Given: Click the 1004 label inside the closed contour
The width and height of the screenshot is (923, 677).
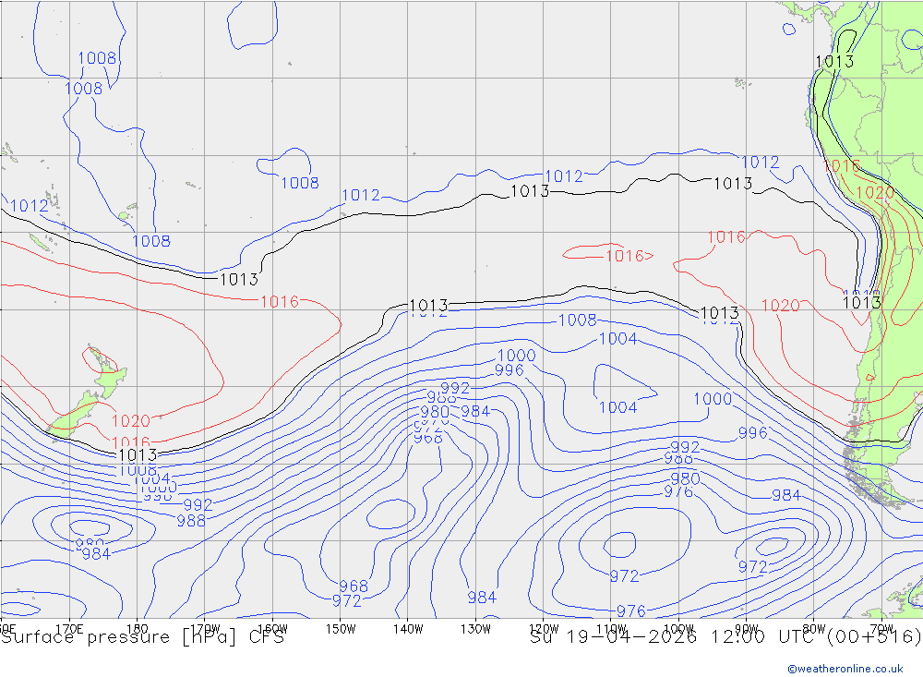Looking at the screenshot, I should (617, 407).
